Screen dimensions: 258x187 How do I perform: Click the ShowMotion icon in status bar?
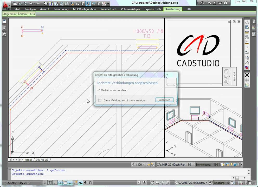coord(167,183)
